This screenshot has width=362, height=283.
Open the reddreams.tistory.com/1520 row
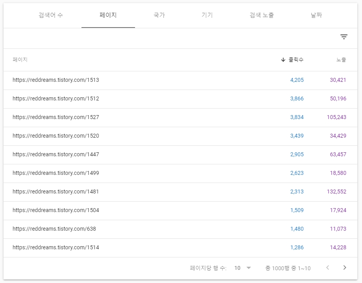(x=180, y=136)
